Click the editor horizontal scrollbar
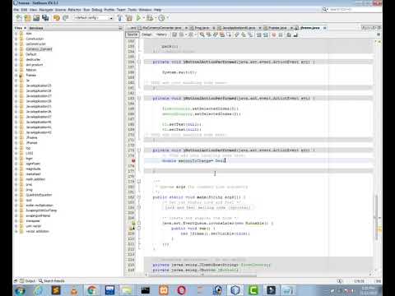395x296 pixels. pyautogui.click(x=202, y=275)
